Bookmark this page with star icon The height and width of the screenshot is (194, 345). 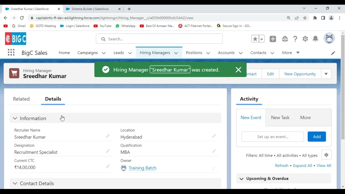click(x=305, y=18)
